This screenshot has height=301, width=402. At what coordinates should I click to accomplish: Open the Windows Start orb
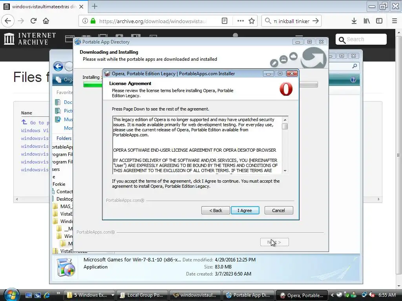(x=11, y=294)
